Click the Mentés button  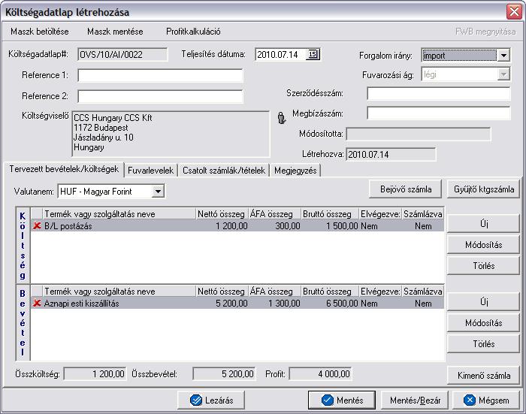tap(342, 400)
